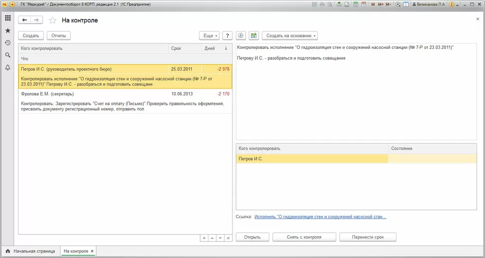485x258 pixels.
Task: Switch to Начальная страница tab
Action: pos(30,251)
